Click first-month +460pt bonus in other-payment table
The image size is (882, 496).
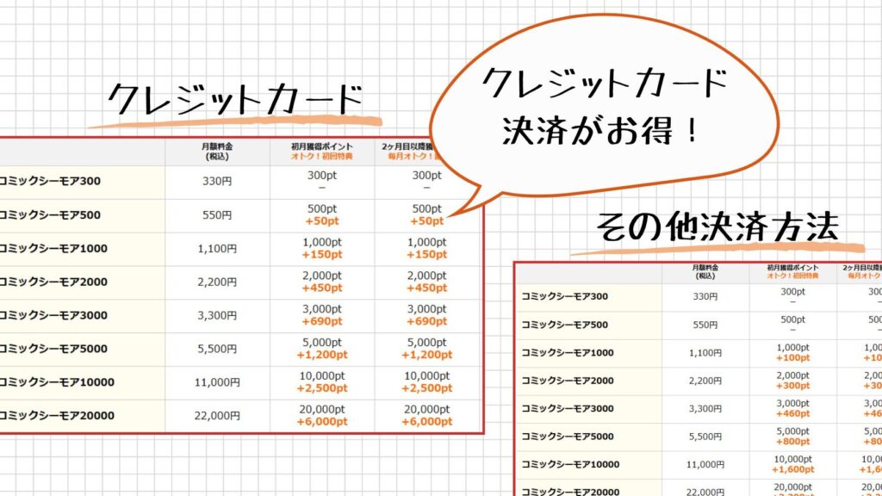click(792, 415)
